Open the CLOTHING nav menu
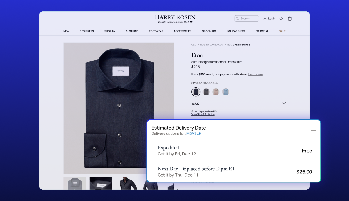The width and height of the screenshot is (349, 201). 132,31
